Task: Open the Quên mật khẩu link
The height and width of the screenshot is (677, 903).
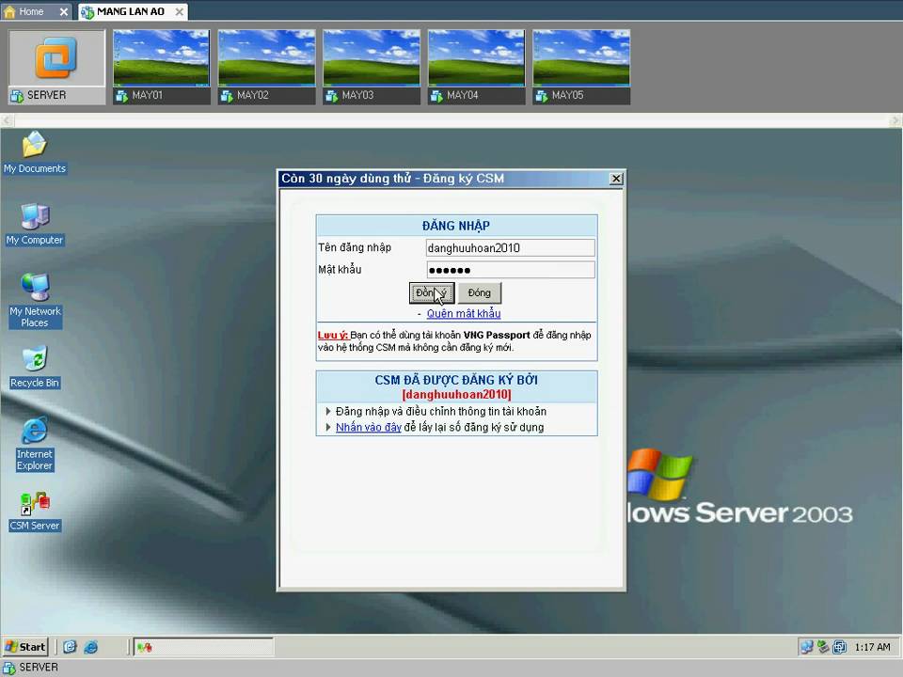Action: pyautogui.click(x=464, y=314)
